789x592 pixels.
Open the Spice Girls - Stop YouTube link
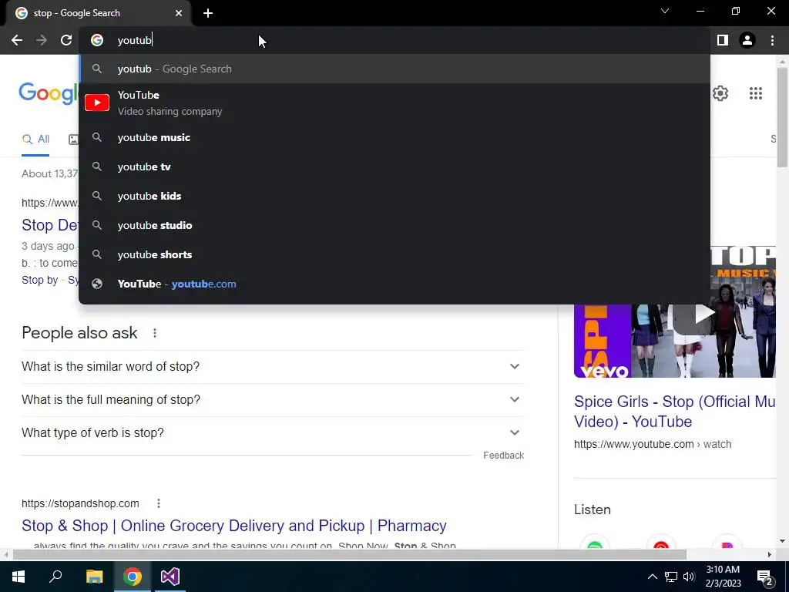tap(674, 412)
